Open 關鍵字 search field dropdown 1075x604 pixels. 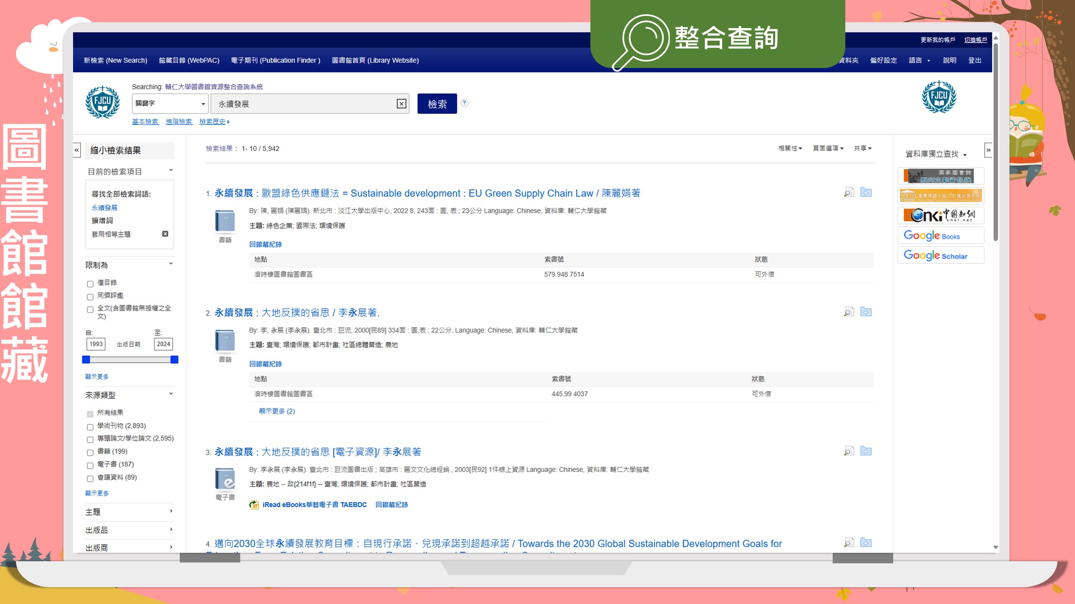coord(170,104)
